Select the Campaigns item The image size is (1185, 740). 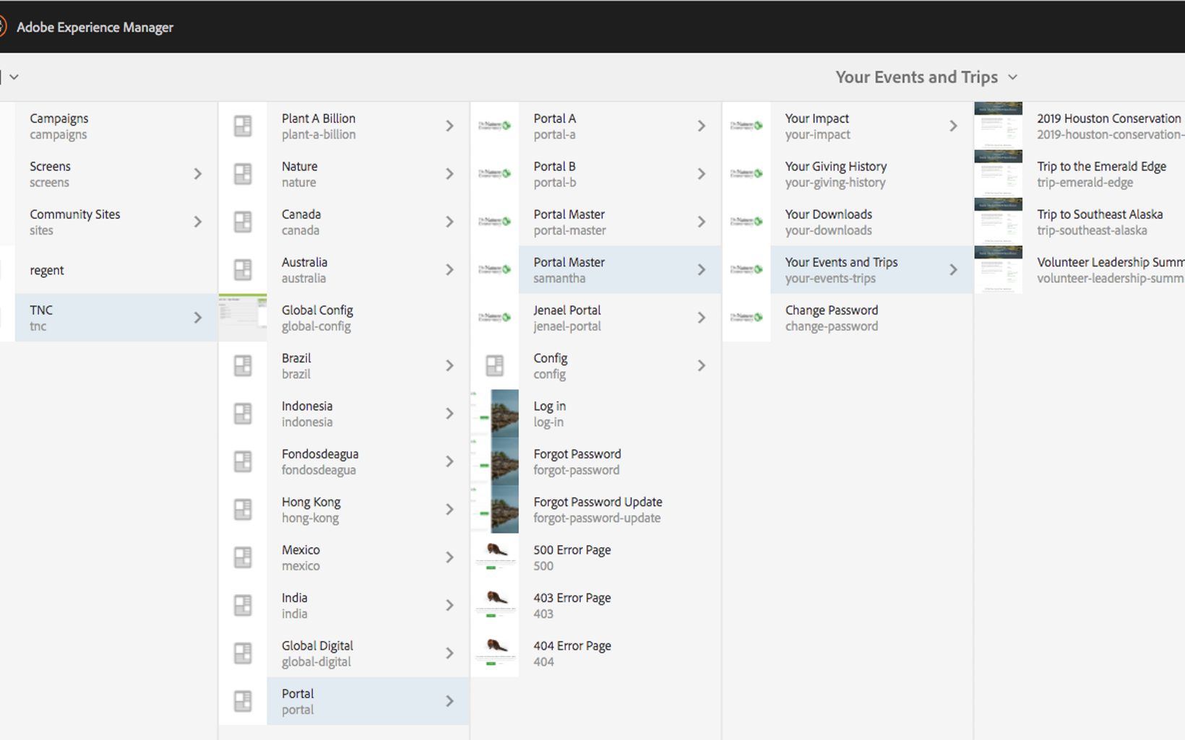[59, 126]
